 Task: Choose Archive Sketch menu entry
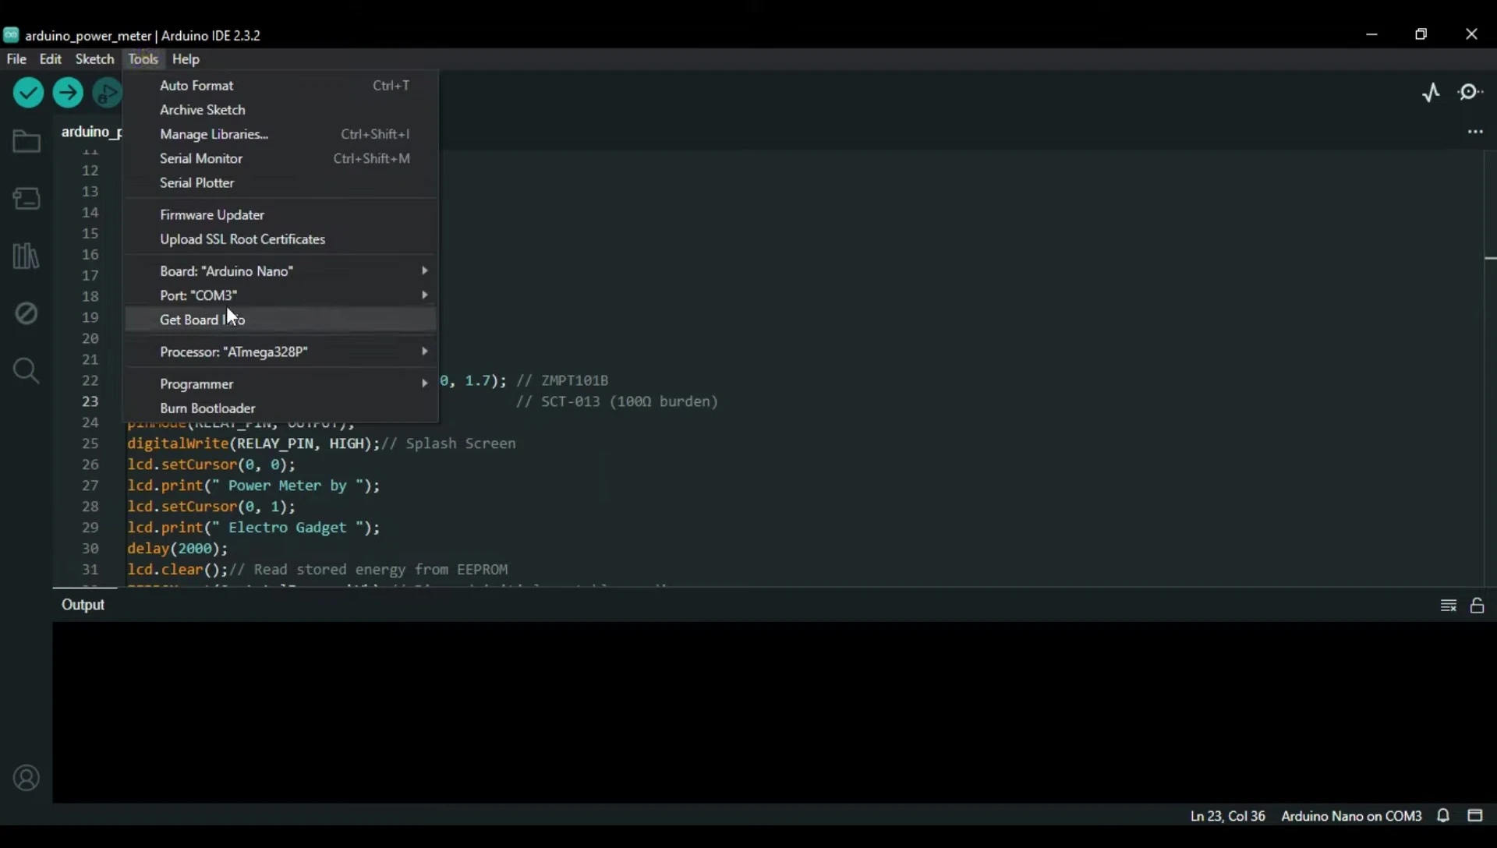click(x=281, y=110)
